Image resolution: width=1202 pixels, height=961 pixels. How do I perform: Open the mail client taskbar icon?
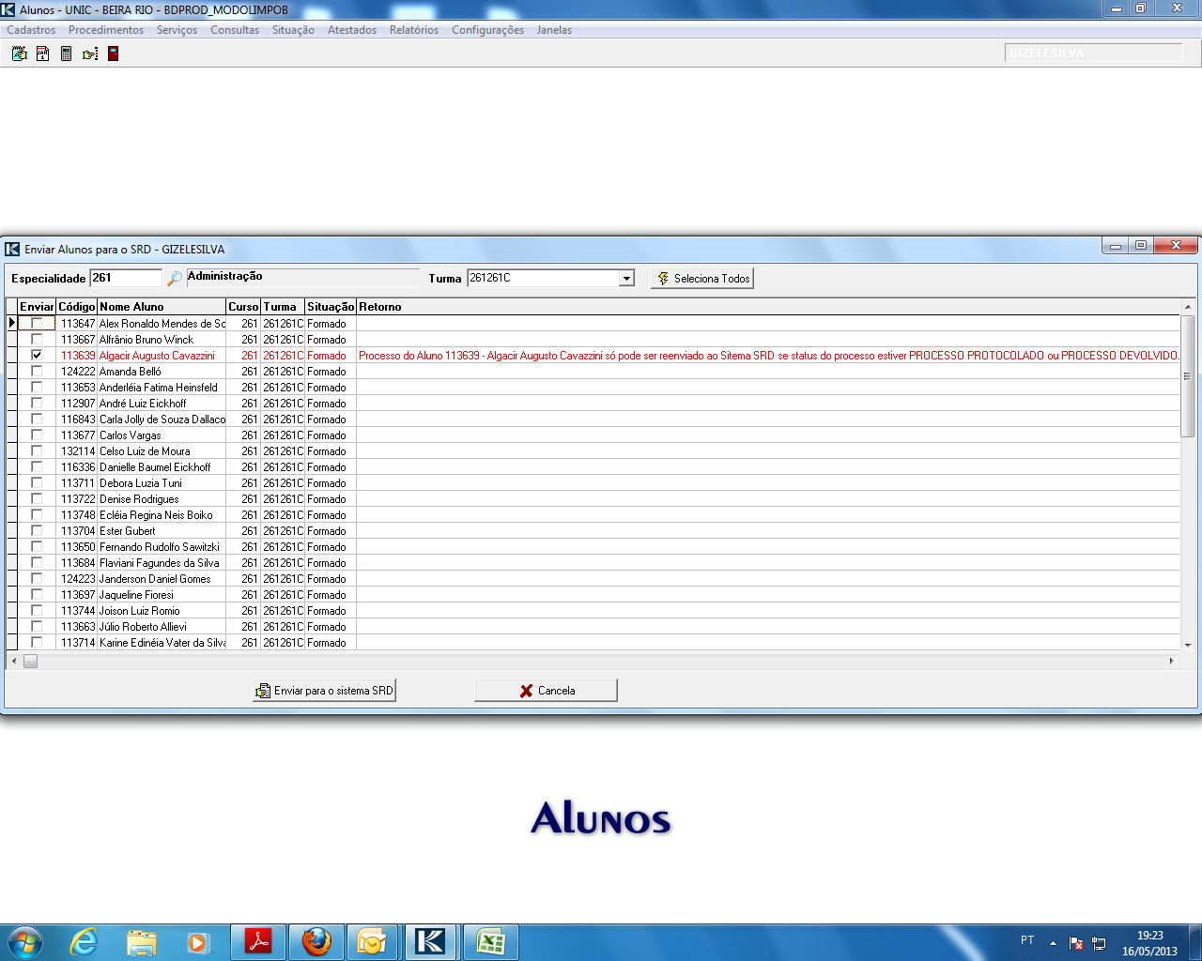373,941
